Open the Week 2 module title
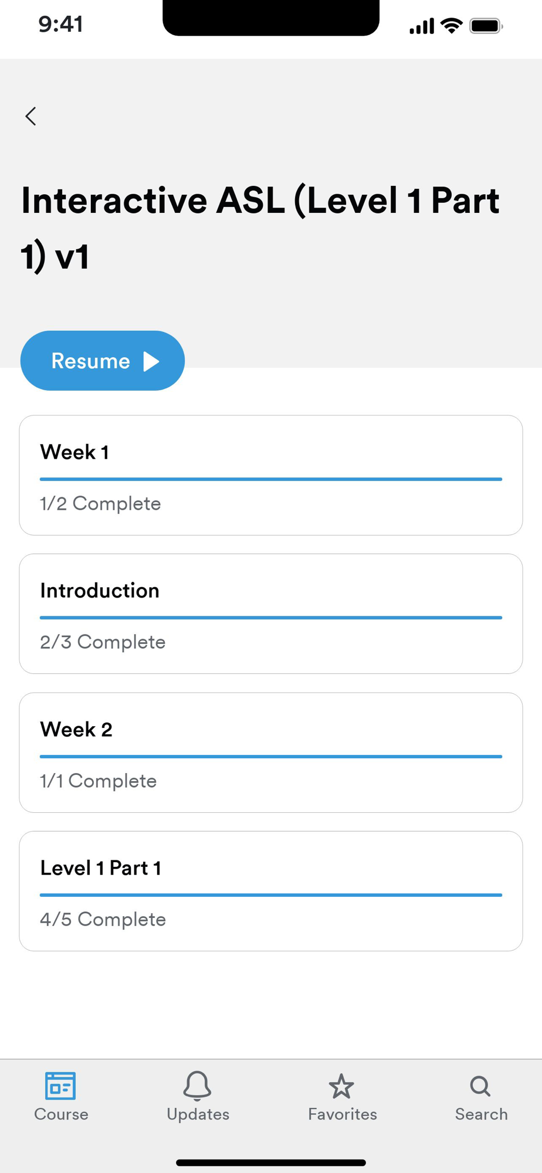542x1173 pixels. (x=76, y=730)
